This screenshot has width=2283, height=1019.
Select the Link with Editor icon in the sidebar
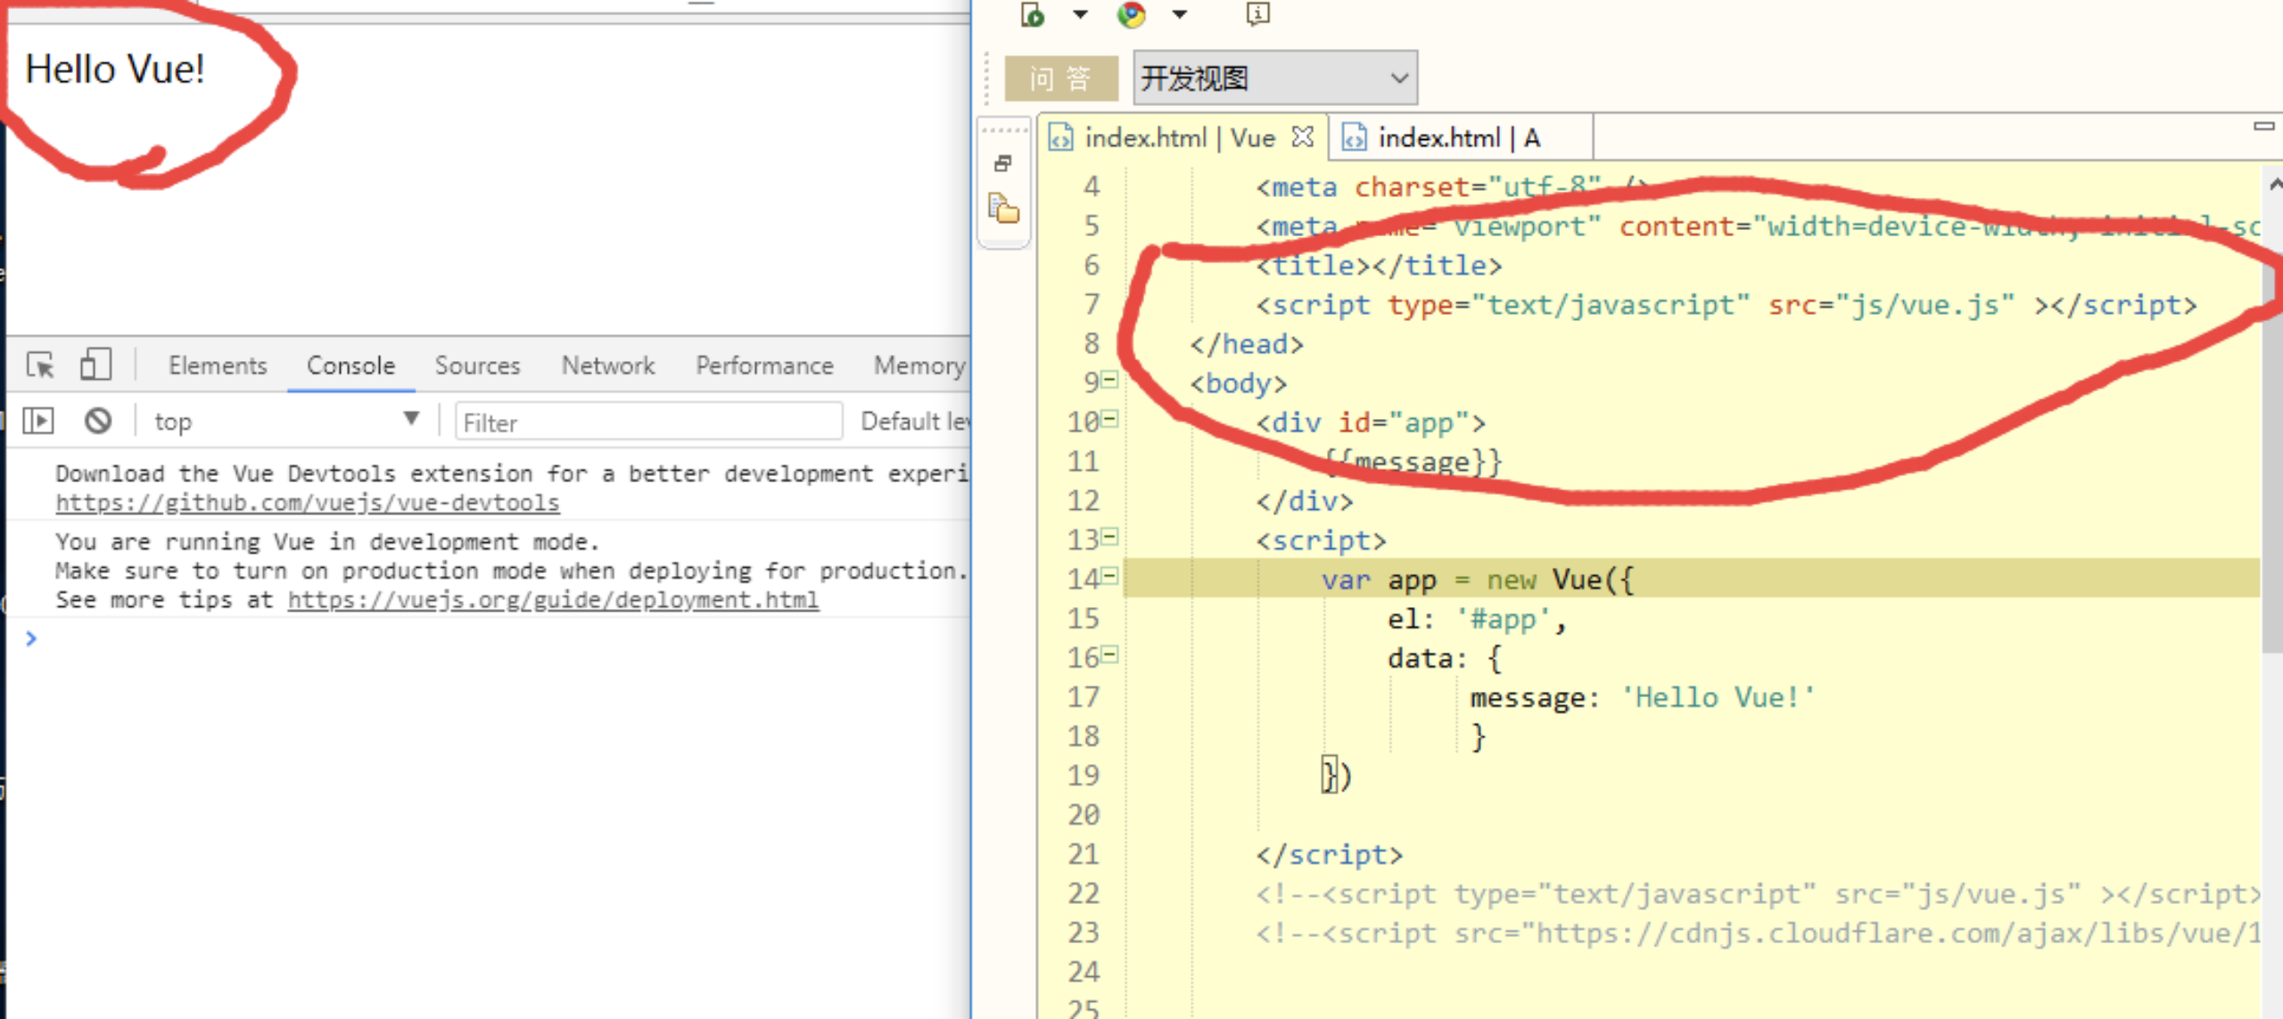click(1004, 164)
